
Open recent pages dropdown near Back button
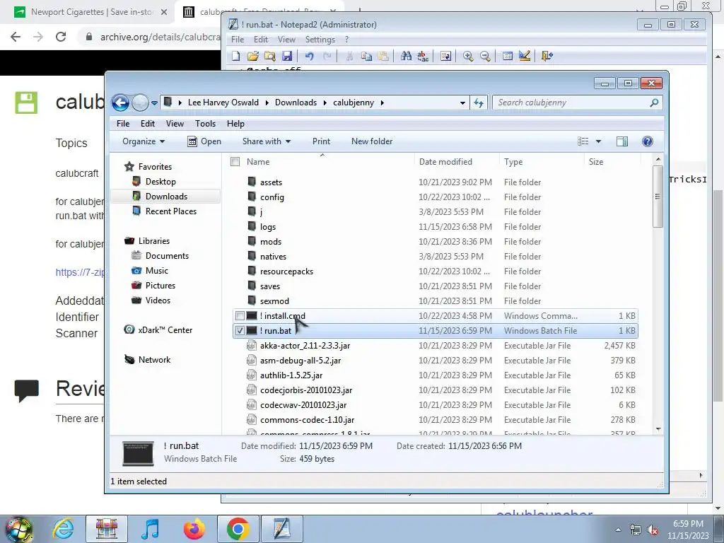[154, 103]
